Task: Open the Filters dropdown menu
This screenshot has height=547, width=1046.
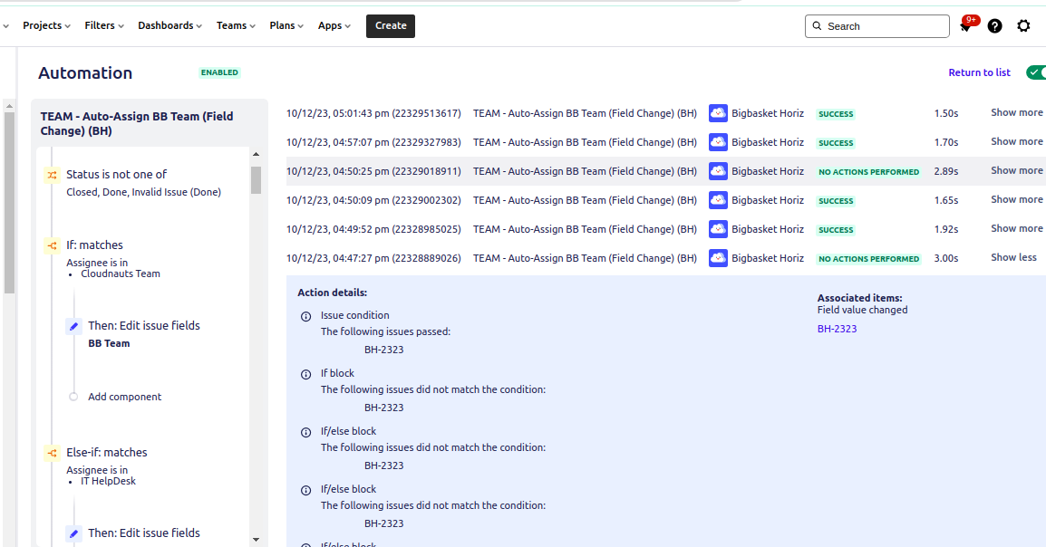Action: [x=104, y=25]
